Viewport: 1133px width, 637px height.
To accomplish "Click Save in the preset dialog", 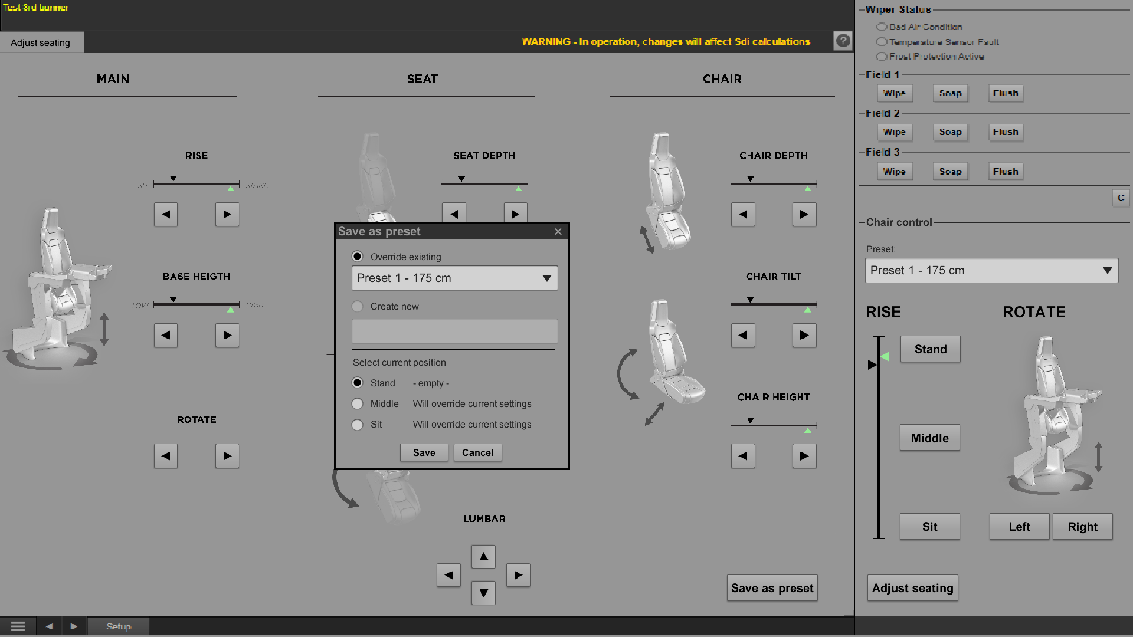I will [424, 452].
